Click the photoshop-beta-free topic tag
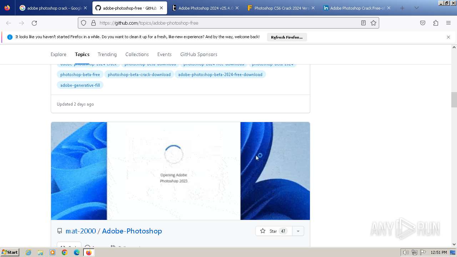This screenshot has width=457, height=257. pyautogui.click(x=80, y=75)
